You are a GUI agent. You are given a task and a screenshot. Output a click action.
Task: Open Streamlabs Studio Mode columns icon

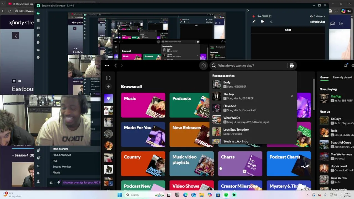point(38,28)
